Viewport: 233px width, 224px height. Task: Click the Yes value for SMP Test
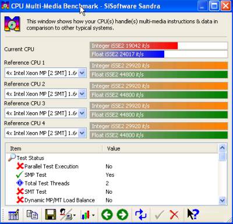(x=110, y=175)
